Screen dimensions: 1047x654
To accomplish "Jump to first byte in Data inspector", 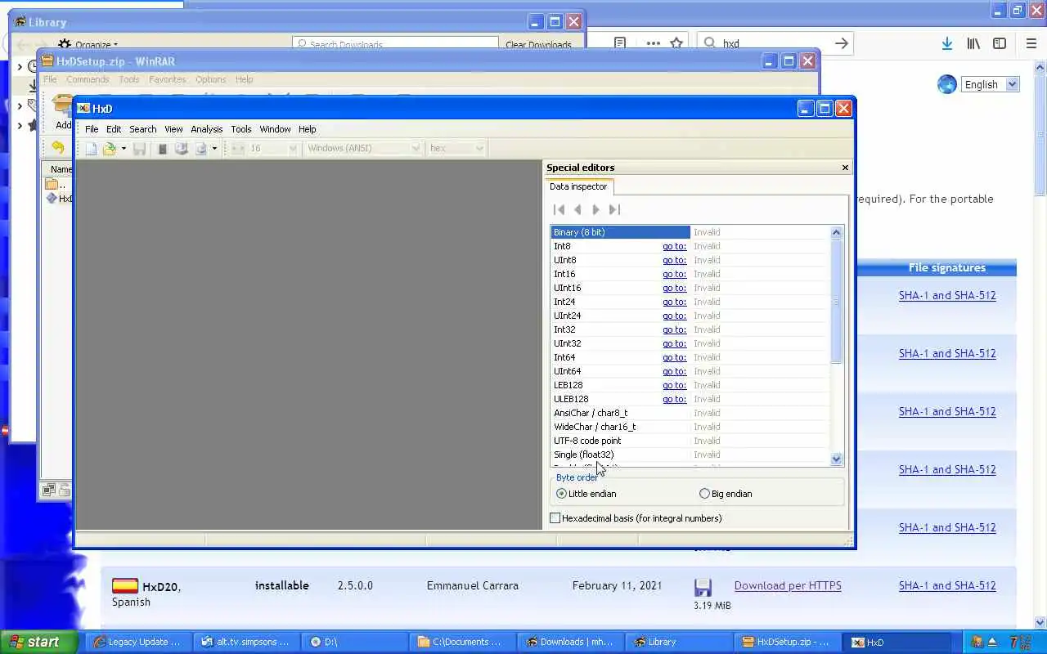I will [x=559, y=210].
